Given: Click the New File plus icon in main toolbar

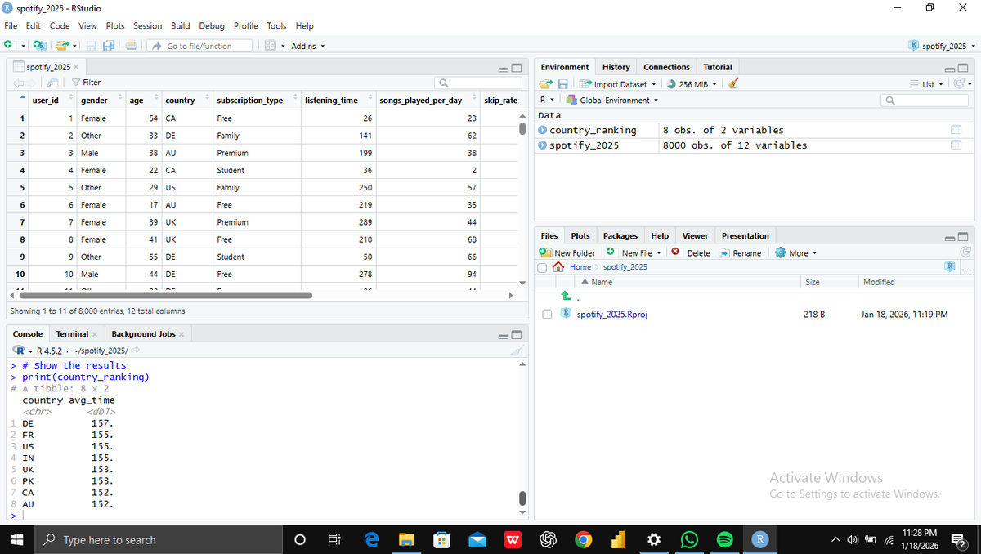Looking at the screenshot, I should 7,46.
